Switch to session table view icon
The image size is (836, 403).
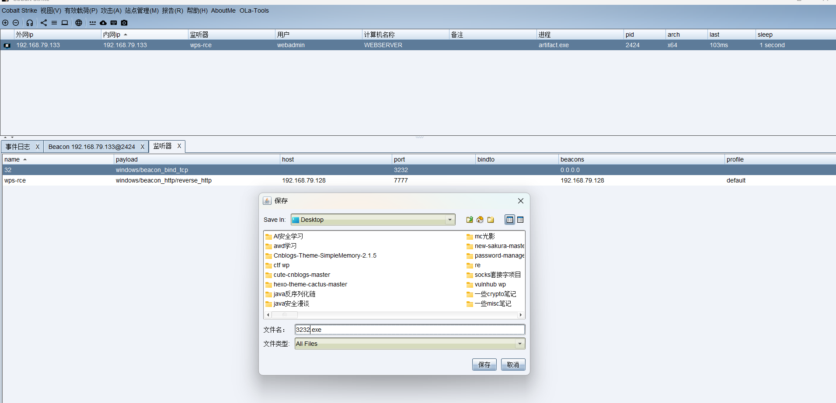pyautogui.click(x=54, y=23)
